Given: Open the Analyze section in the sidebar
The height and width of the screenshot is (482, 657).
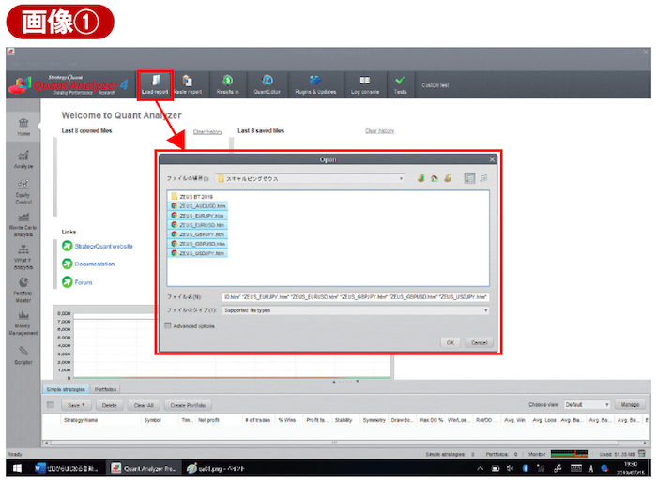Looking at the screenshot, I should pos(23,159).
